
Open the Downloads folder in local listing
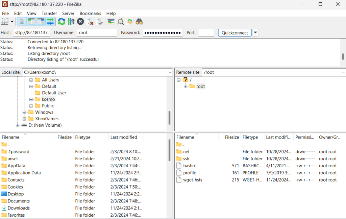click(19, 208)
